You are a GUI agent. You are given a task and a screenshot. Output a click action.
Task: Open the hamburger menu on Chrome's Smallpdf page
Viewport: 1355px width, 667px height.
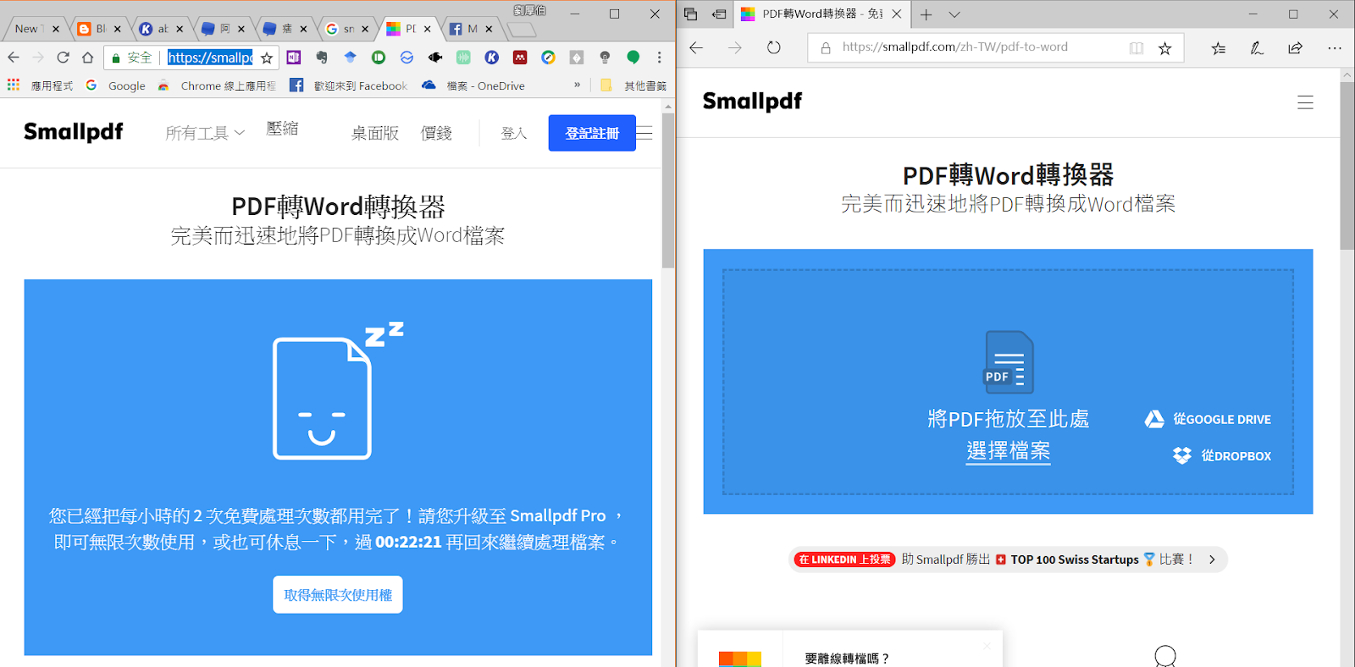(644, 133)
